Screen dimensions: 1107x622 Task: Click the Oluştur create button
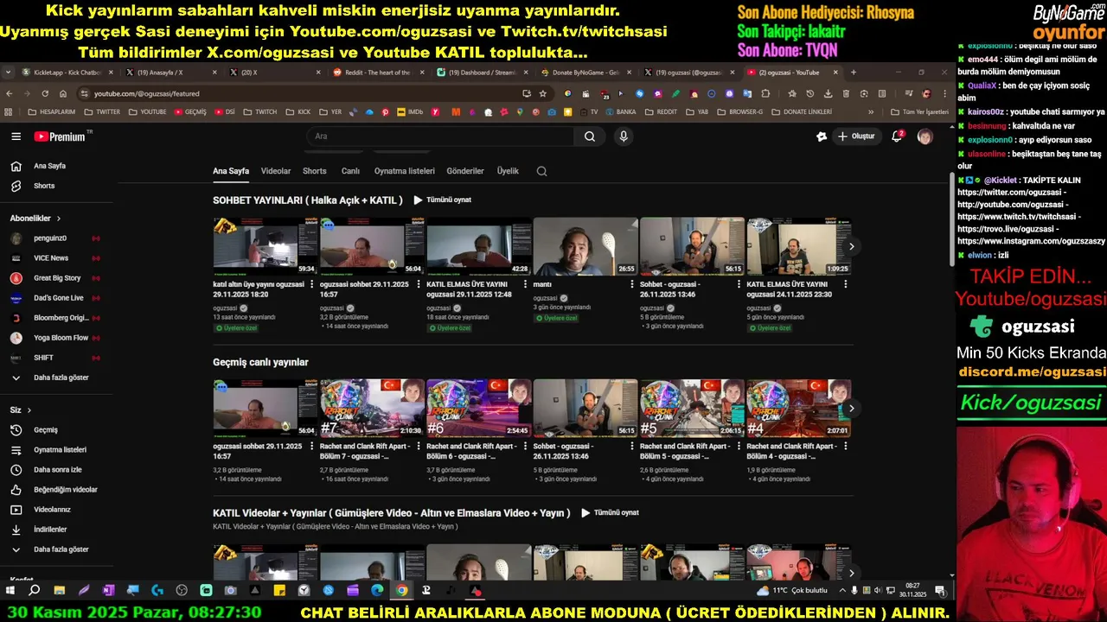click(x=855, y=136)
